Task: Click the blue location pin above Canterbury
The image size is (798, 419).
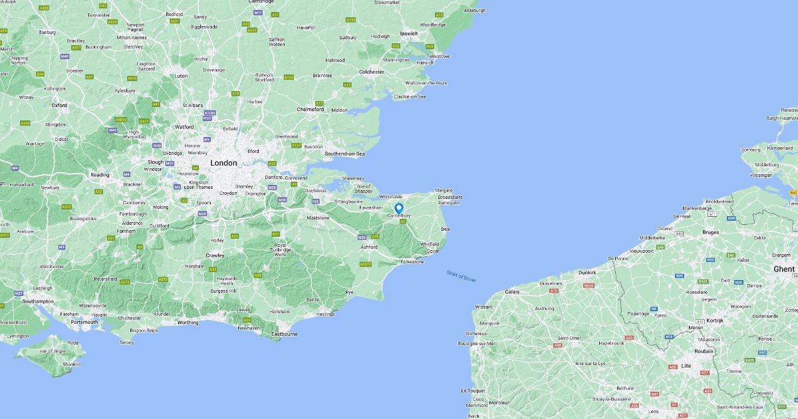Action: [x=399, y=209]
